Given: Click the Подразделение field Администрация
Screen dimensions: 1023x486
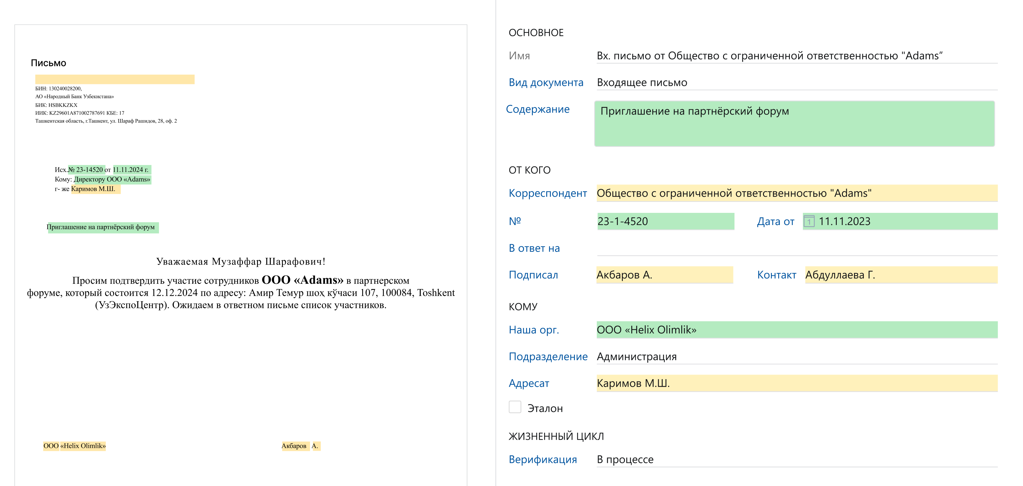Looking at the screenshot, I should tap(797, 357).
